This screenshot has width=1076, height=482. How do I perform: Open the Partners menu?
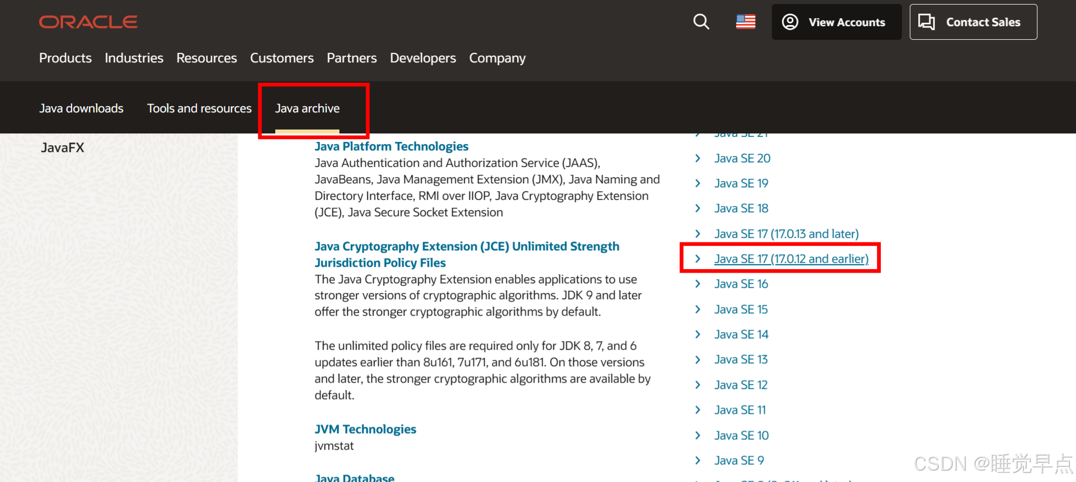[352, 58]
